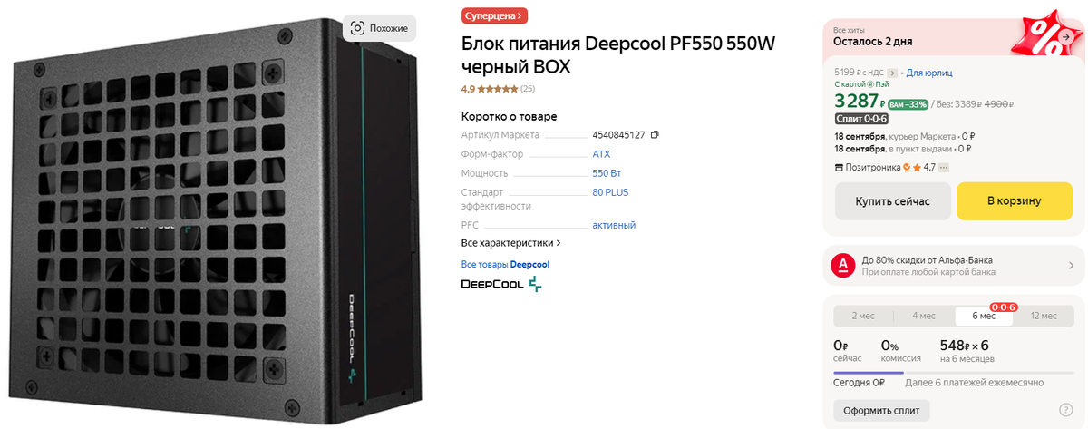The image size is (1088, 429).
Task: Open seller three-dots menu near Позитроника
Action: point(943,167)
